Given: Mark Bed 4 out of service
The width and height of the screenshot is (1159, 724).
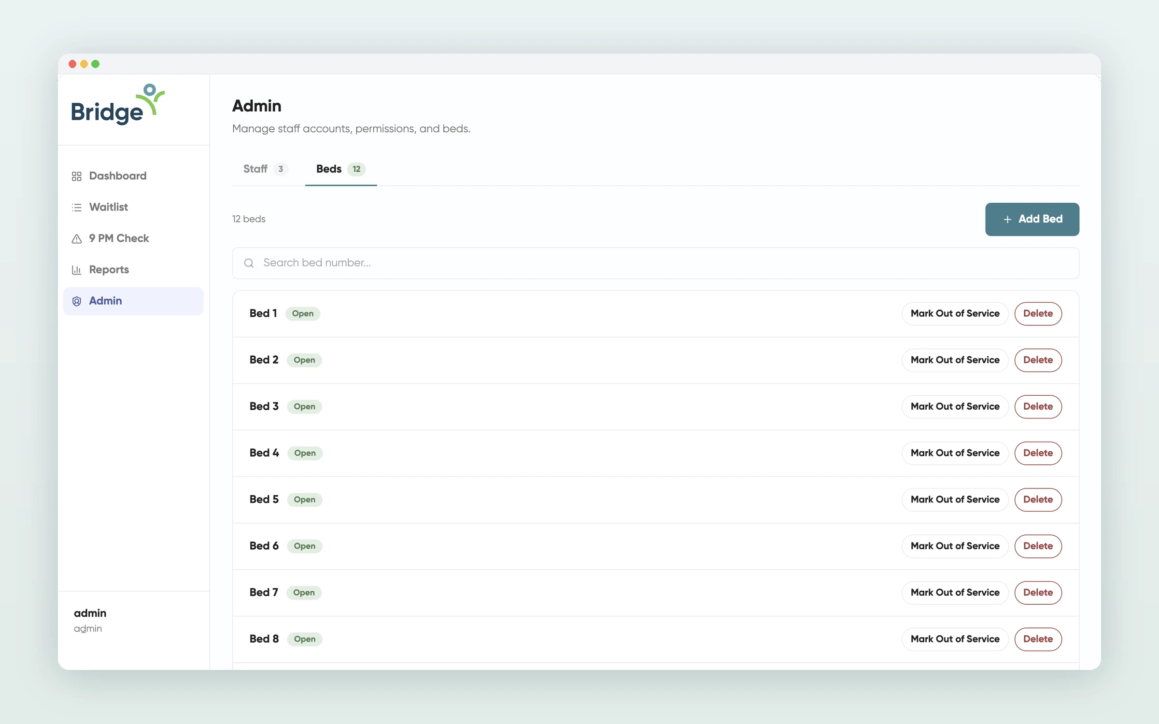Looking at the screenshot, I should click(x=955, y=453).
